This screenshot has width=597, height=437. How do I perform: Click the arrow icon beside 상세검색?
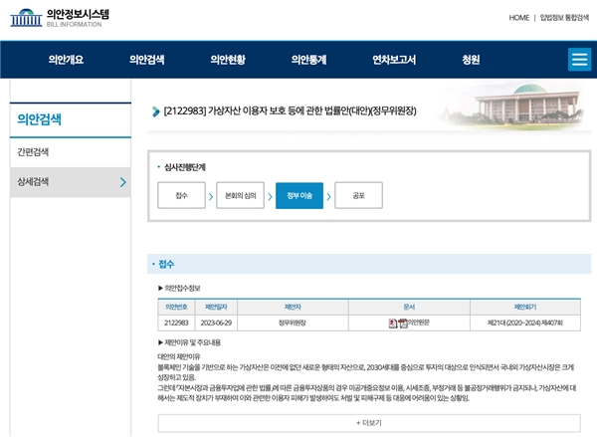click(122, 182)
